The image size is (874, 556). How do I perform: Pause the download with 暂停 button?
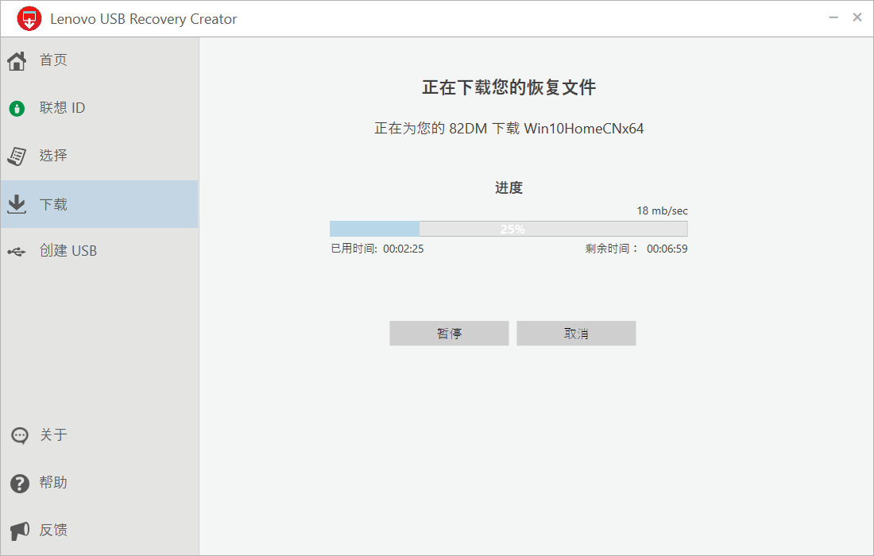(x=449, y=334)
